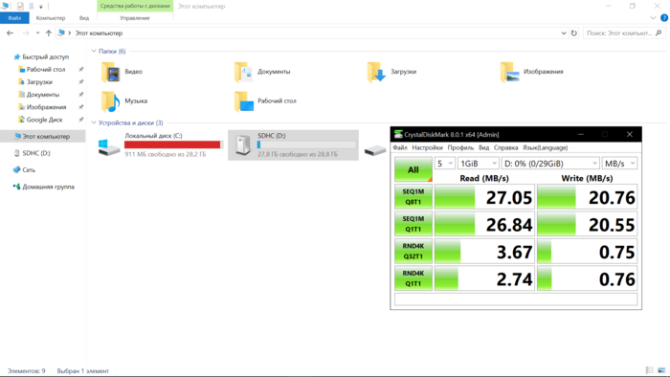
Task: Collapse the Устройства и диски (3) group
Action: pos(94,123)
